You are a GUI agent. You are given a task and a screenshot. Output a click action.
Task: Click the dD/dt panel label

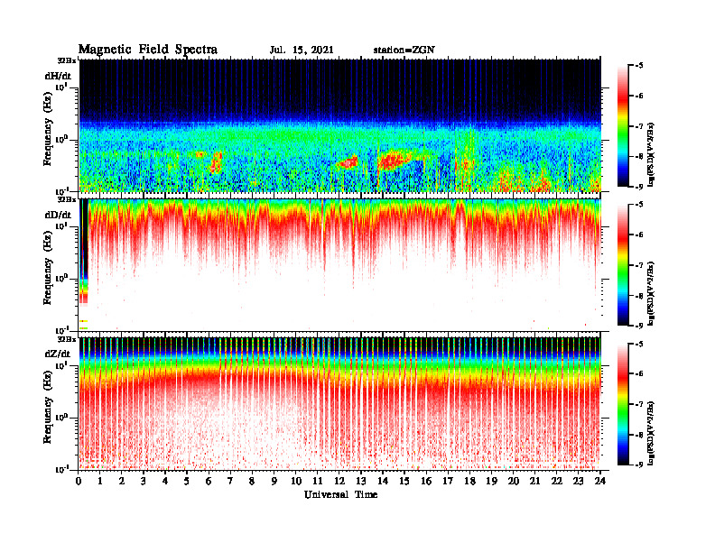click(x=58, y=215)
